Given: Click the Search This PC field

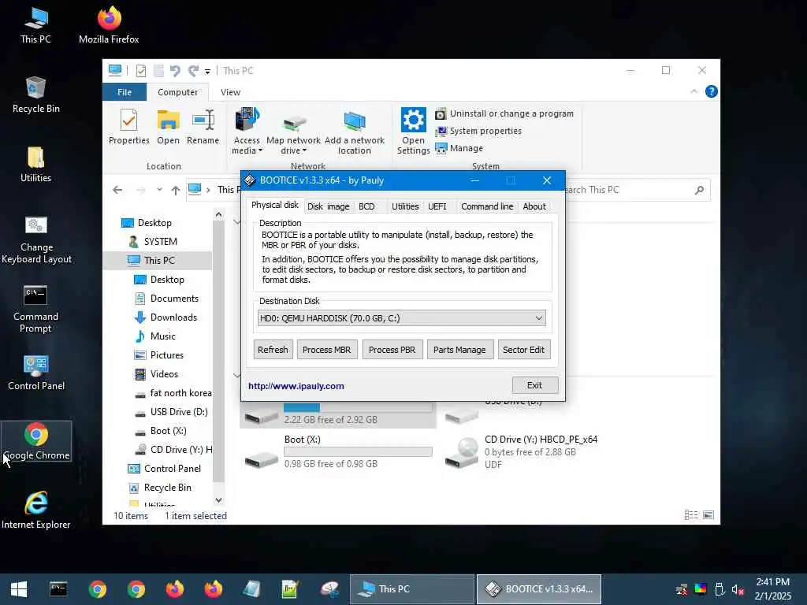Looking at the screenshot, I should tap(637, 190).
